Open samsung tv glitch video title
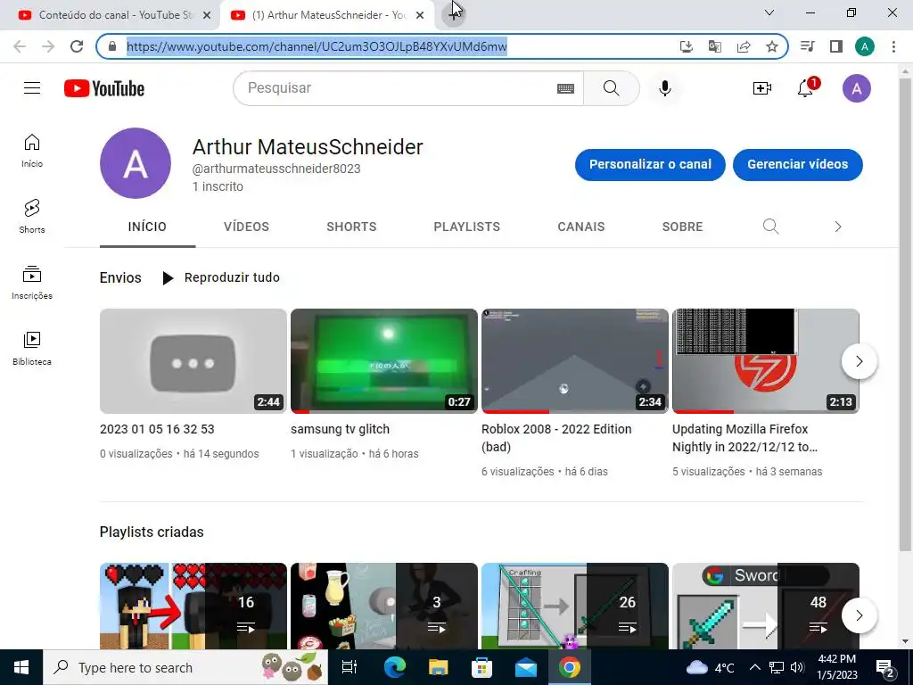Viewport: 913px width, 685px height. pyautogui.click(x=340, y=429)
